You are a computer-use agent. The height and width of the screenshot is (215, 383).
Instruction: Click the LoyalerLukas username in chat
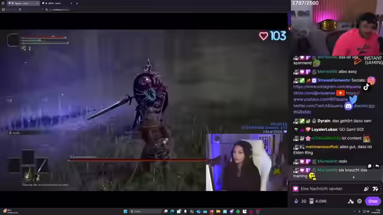pyautogui.click(x=324, y=130)
